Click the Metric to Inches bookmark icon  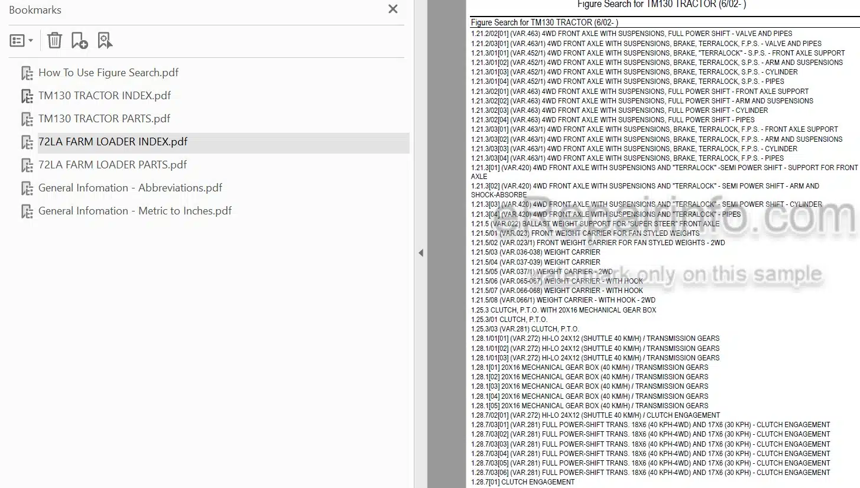[x=27, y=212]
